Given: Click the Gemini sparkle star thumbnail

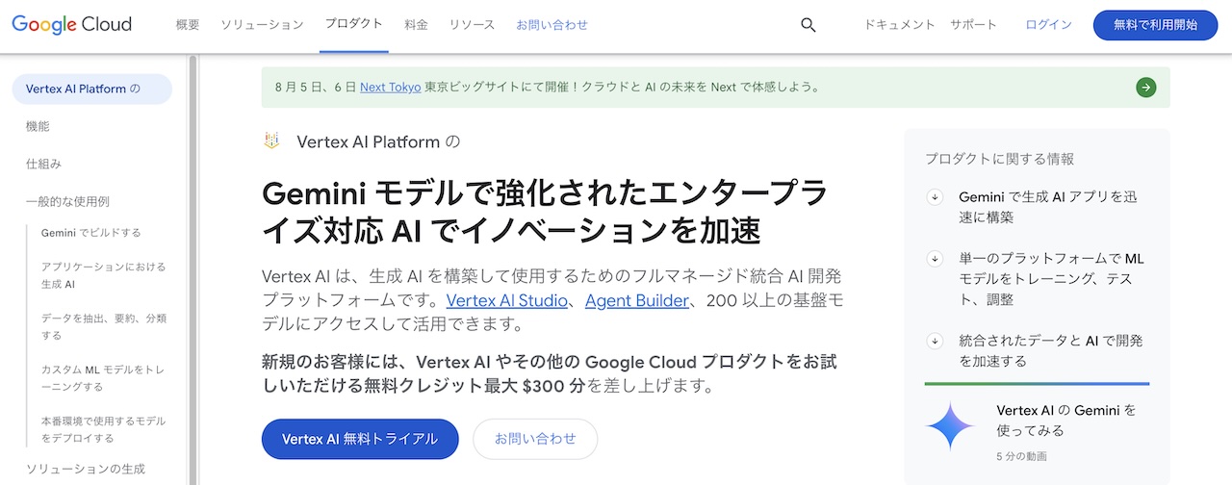Looking at the screenshot, I should point(950,427).
